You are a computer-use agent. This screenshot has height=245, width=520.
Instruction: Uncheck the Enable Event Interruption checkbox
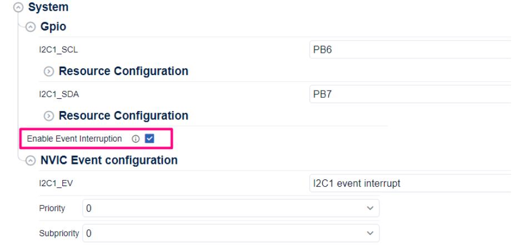[149, 139]
